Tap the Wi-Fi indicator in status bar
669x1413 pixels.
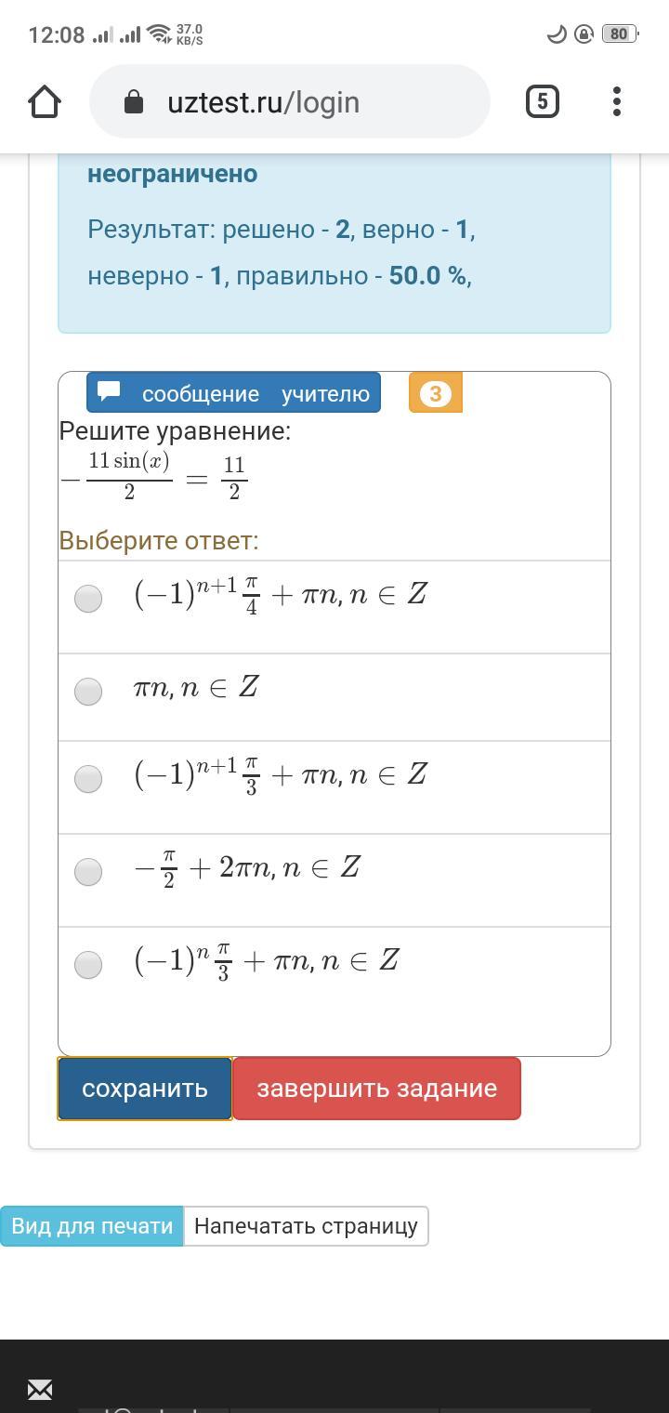click(160, 34)
